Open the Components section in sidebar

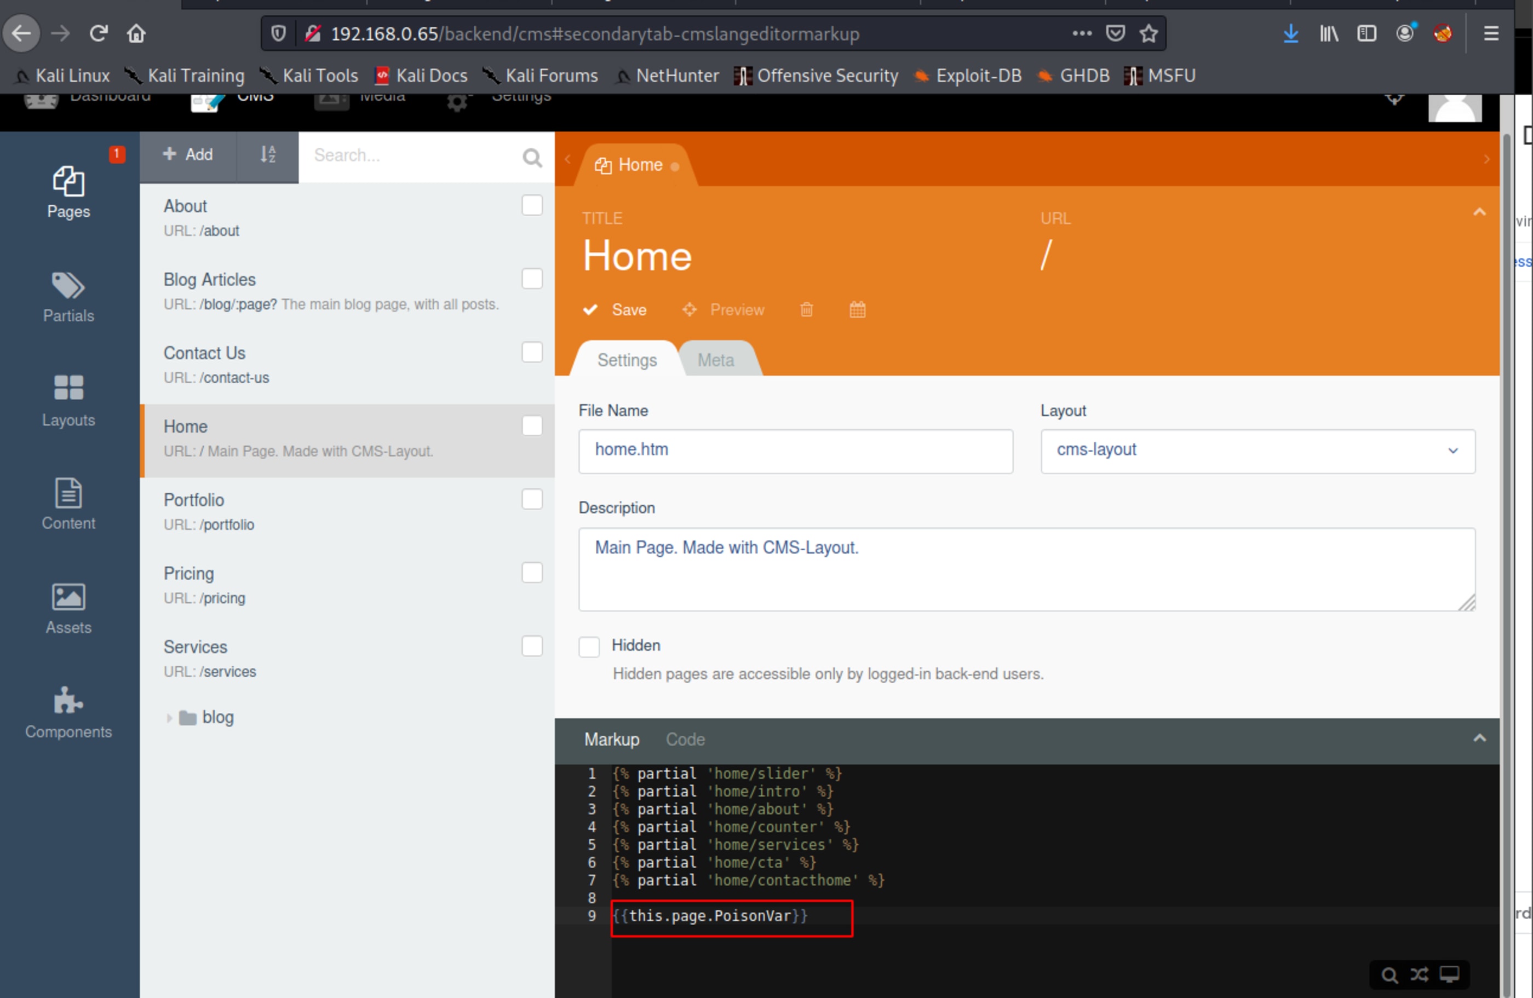(68, 713)
